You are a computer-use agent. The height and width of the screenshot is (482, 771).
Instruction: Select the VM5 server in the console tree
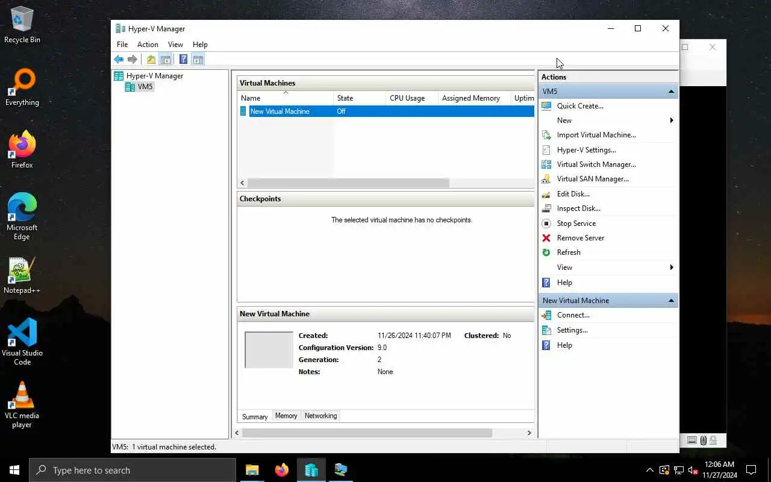(140, 87)
